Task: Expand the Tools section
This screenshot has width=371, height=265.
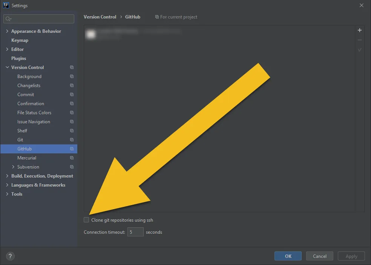Action: pos(7,194)
